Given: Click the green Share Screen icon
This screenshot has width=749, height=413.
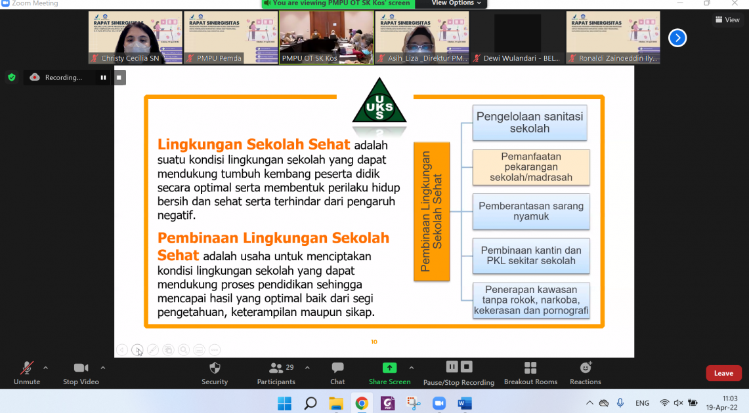Looking at the screenshot, I should coord(389,368).
